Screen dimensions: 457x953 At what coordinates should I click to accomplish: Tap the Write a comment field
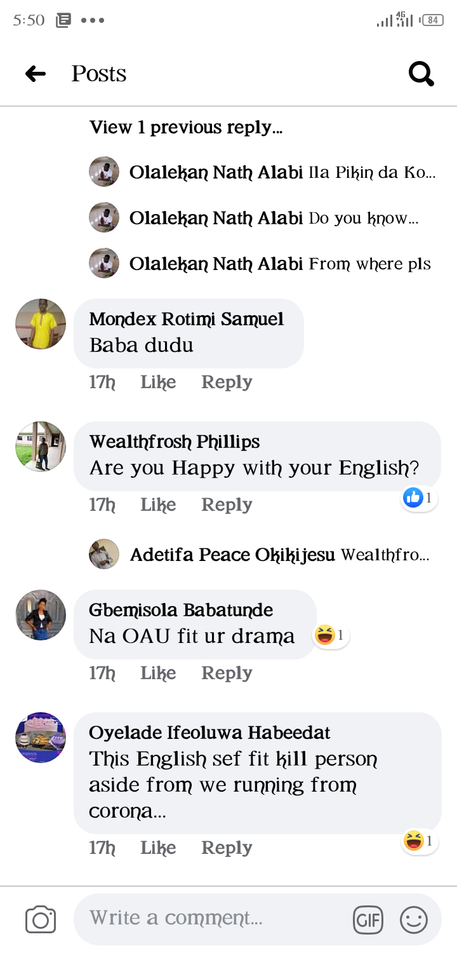tap(209, 918)
